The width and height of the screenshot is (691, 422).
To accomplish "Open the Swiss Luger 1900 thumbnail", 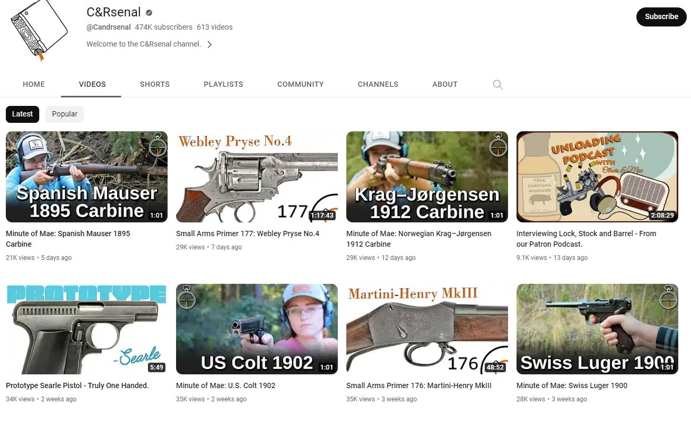I will [x=597, y=329].
